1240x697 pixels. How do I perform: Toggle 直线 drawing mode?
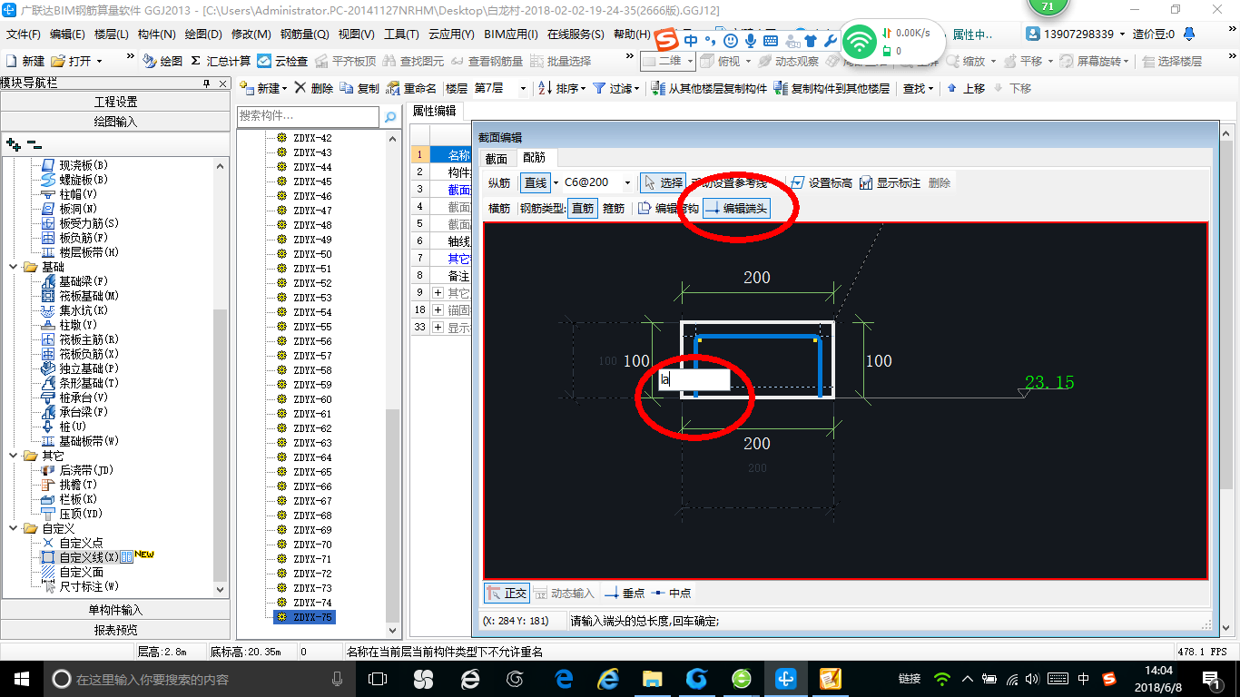click(x=536, y=182)
